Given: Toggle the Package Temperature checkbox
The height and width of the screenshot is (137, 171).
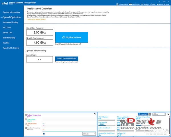Looking at the screenshot, I should click(26, 115).
